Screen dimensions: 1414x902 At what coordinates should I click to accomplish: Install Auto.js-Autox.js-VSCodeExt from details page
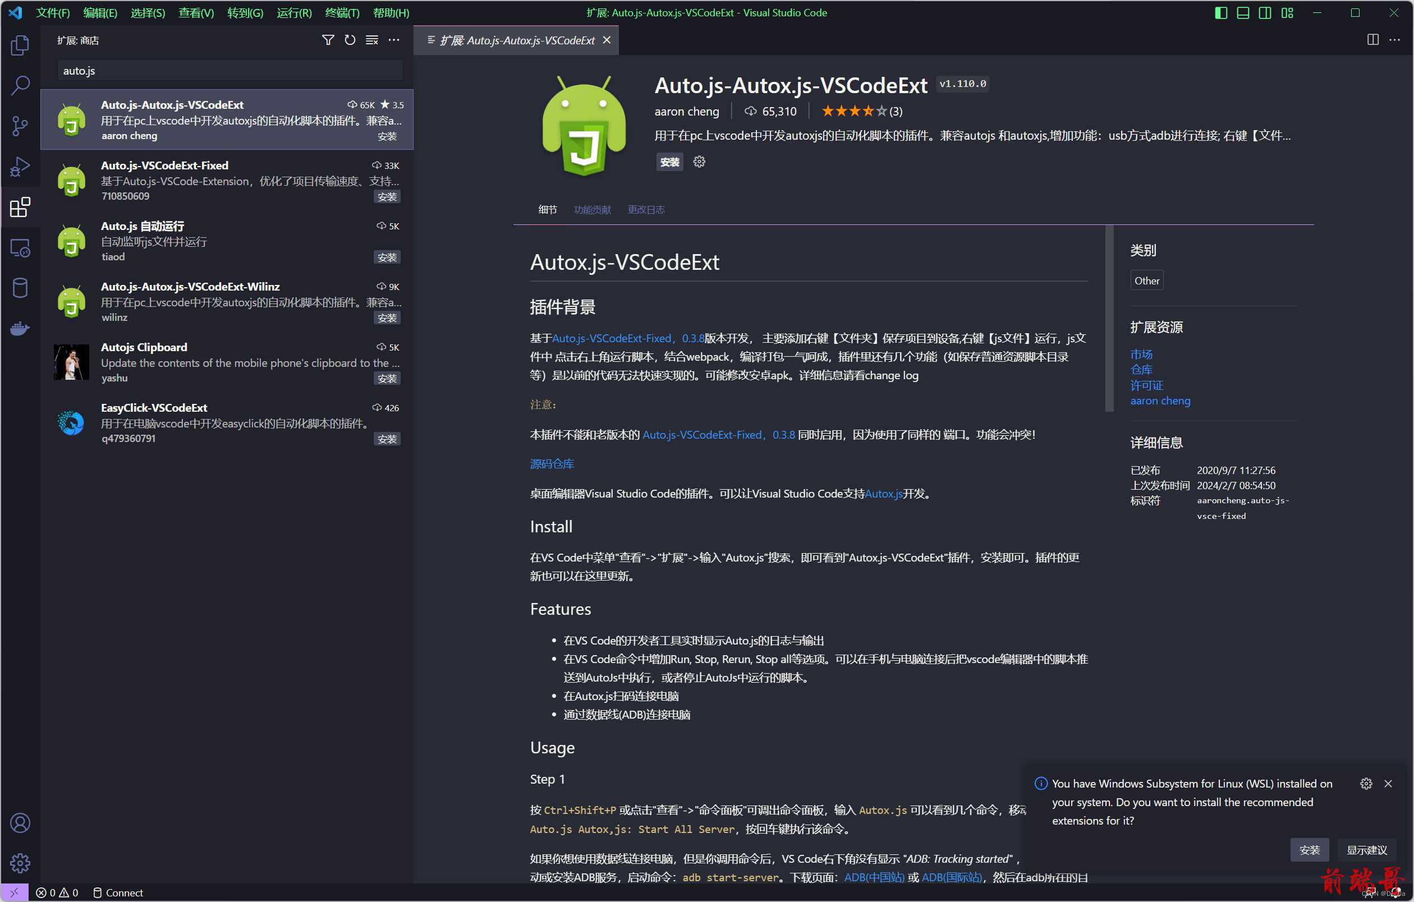click(669, 162)
